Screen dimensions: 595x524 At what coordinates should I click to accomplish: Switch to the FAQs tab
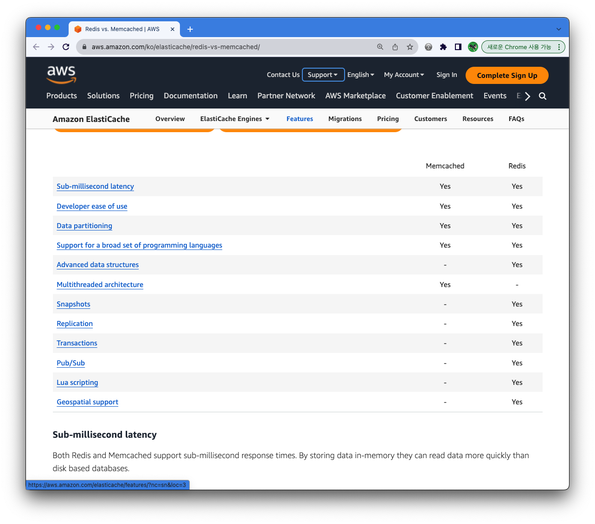pyautogui.click(x=516, y=119)
